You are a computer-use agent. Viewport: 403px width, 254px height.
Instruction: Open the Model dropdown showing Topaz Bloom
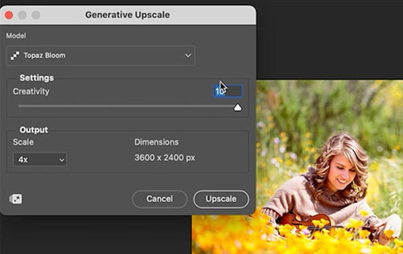[101, 56]
